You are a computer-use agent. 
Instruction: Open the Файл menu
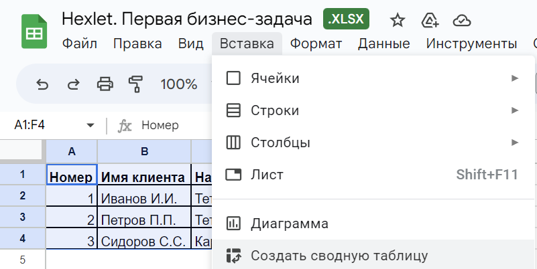pos(80,44)
